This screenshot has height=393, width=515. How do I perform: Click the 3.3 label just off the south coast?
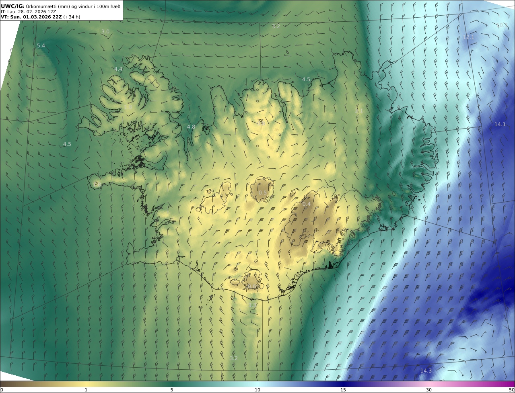click(x=252, y=305)
